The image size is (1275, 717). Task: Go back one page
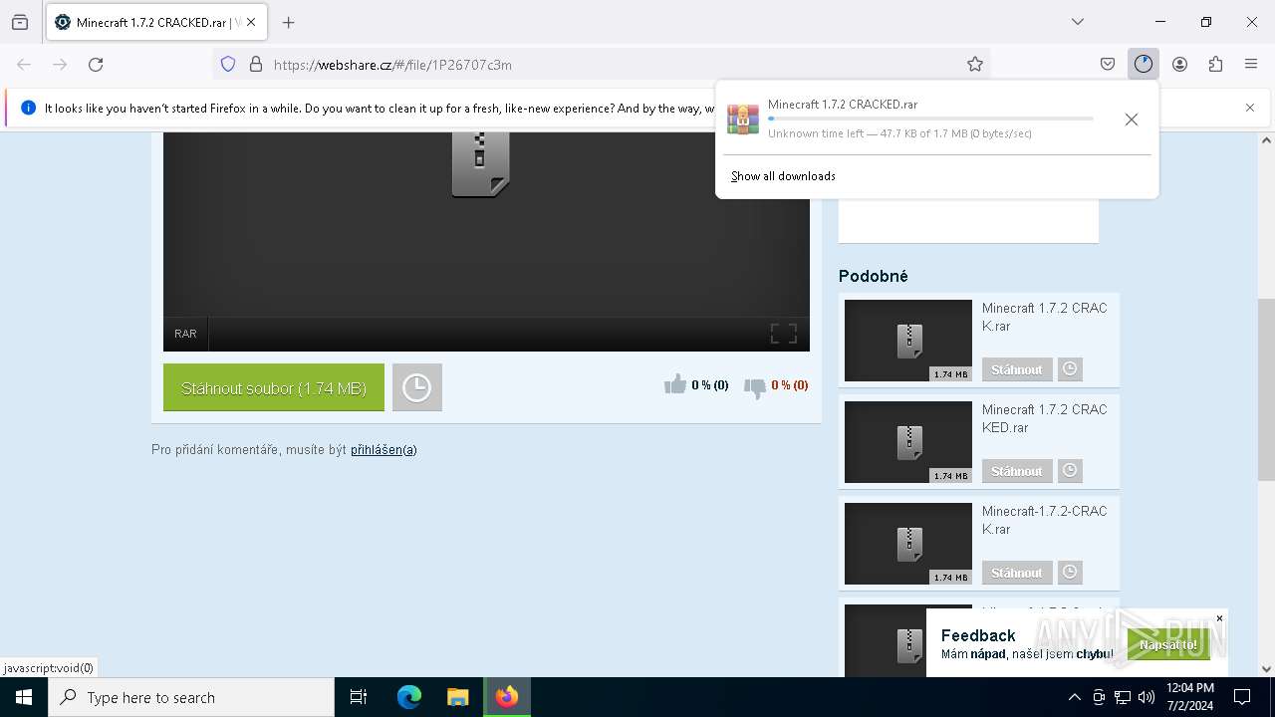click(x=24, y=64)
